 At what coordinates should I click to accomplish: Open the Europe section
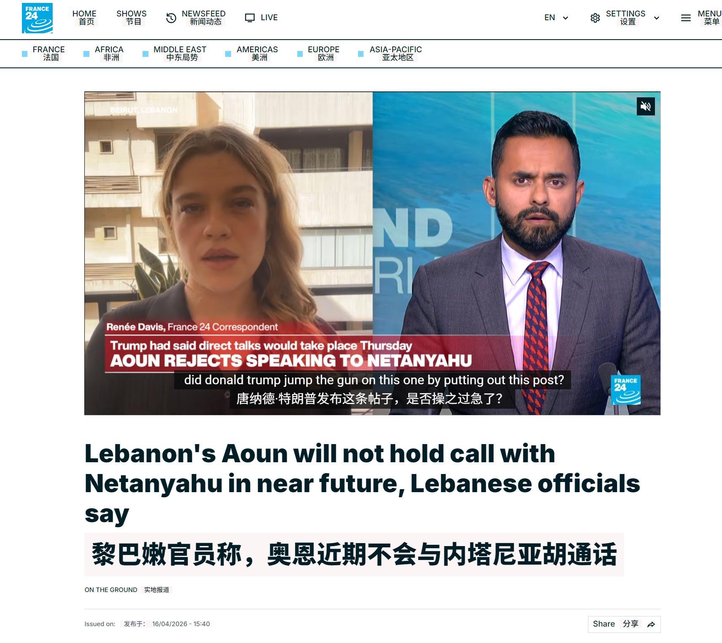[323, 54]
